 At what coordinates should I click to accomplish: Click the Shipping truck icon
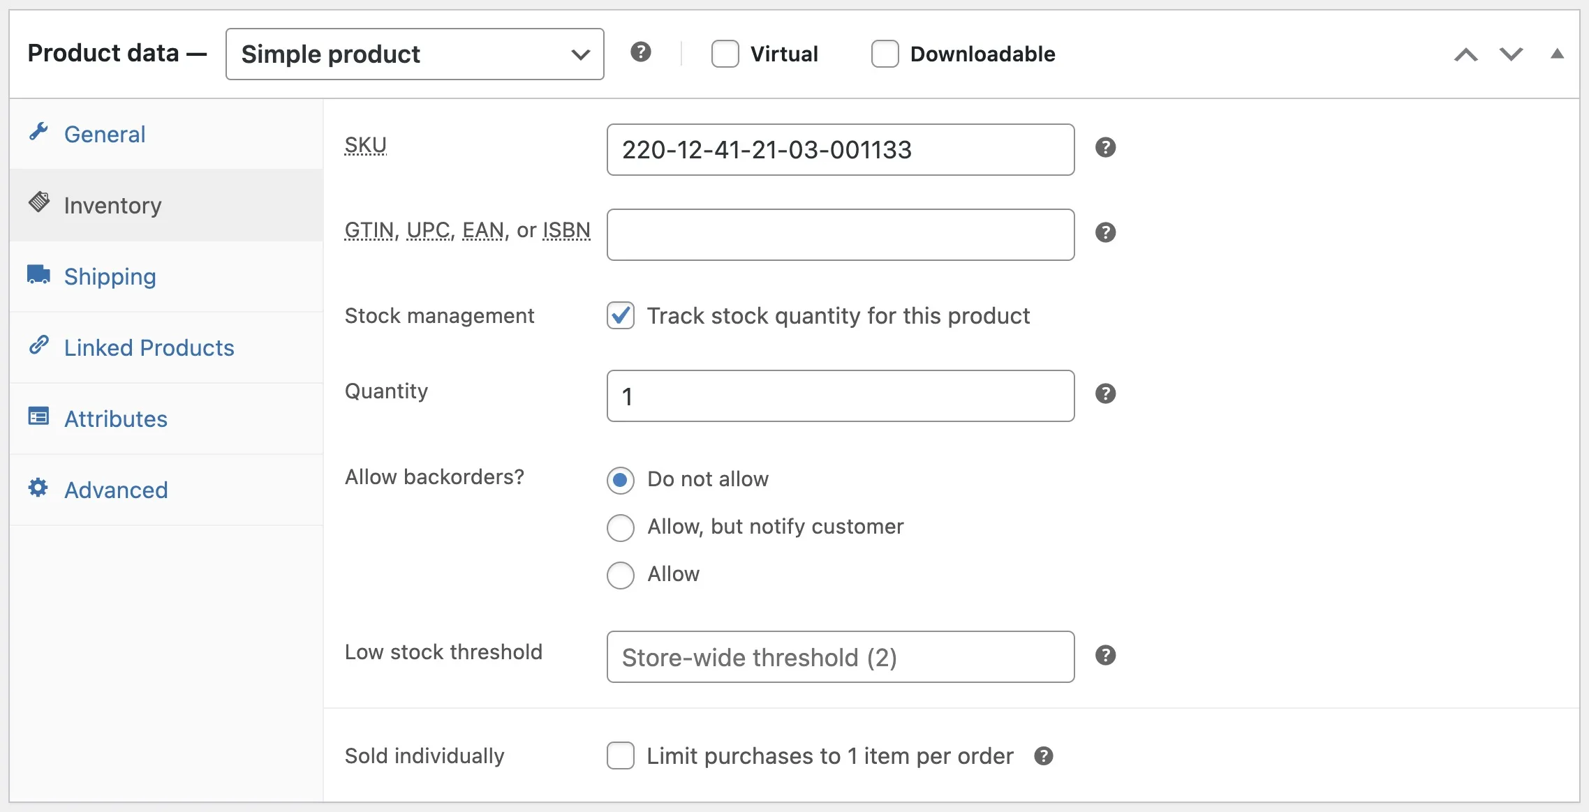pos(38,274)
